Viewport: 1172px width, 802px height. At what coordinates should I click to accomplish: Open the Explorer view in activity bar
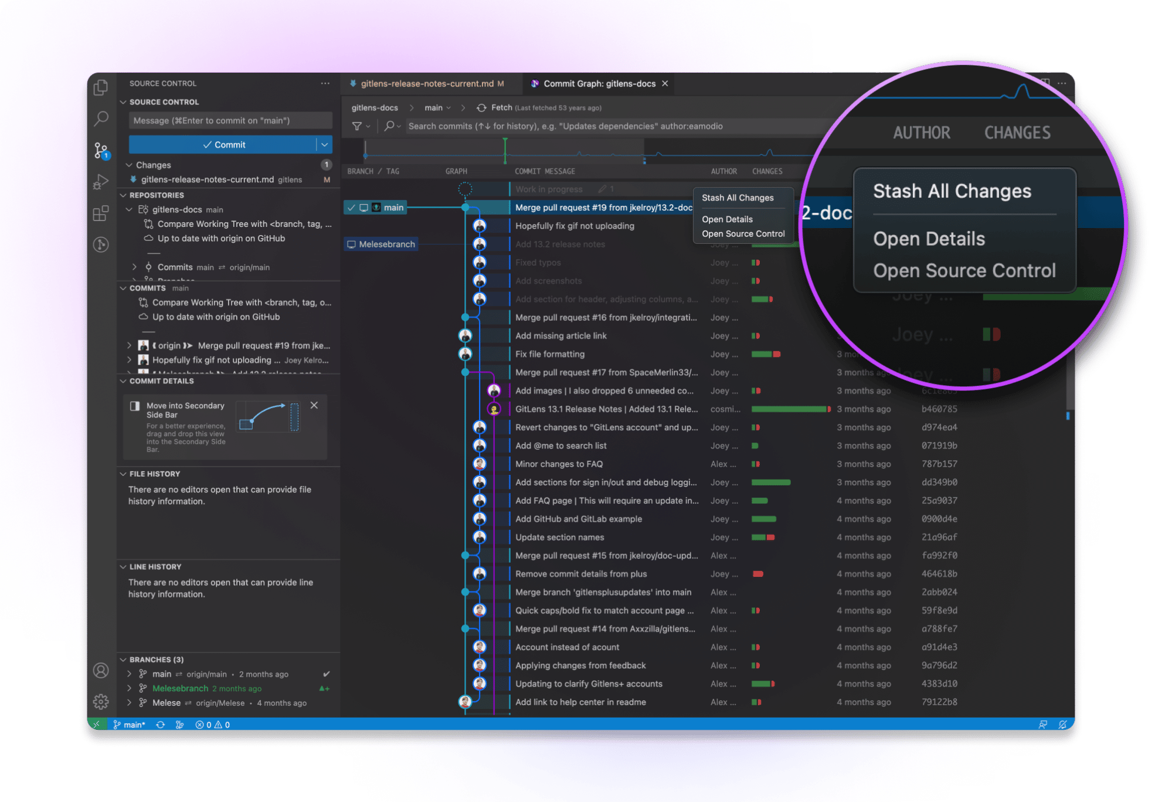coord(101,87)
